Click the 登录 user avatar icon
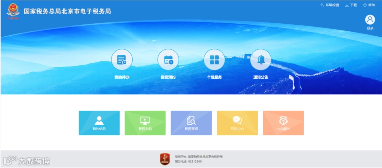The width and height of the screenshot is (382, 168). click(370, 20)
